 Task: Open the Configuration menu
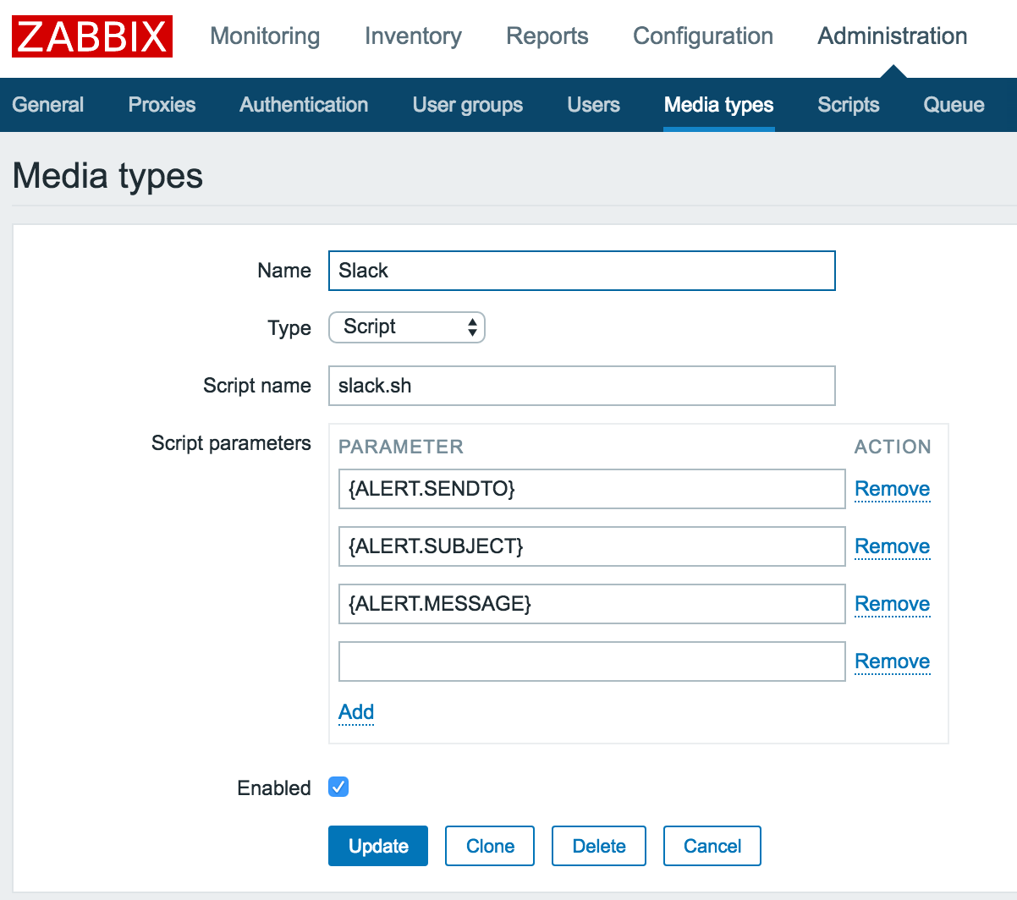[703, 36]
